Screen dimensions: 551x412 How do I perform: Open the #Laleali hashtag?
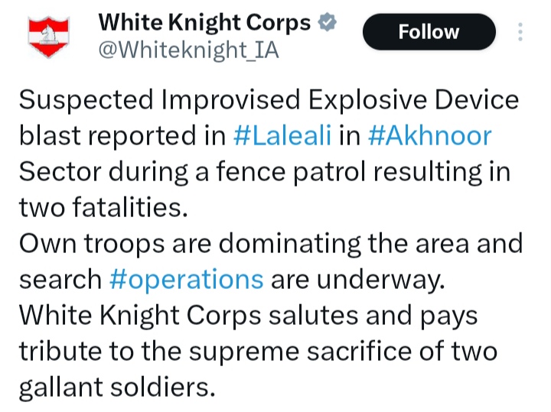point(284,136)
